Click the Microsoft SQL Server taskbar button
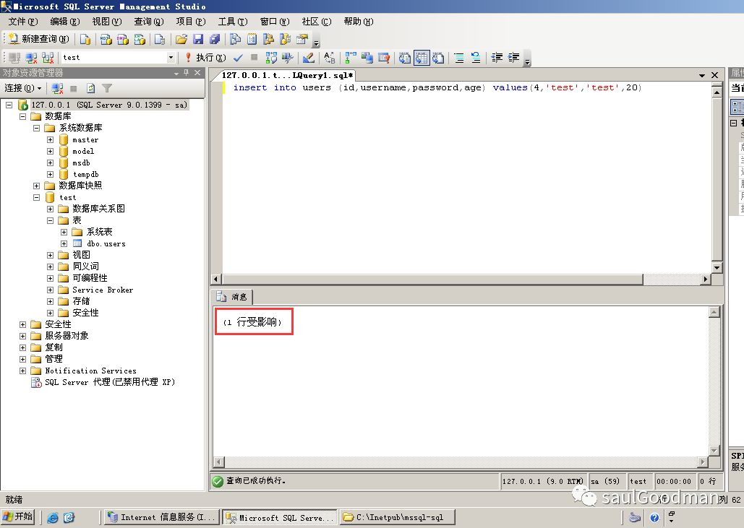 pos(280,518)
